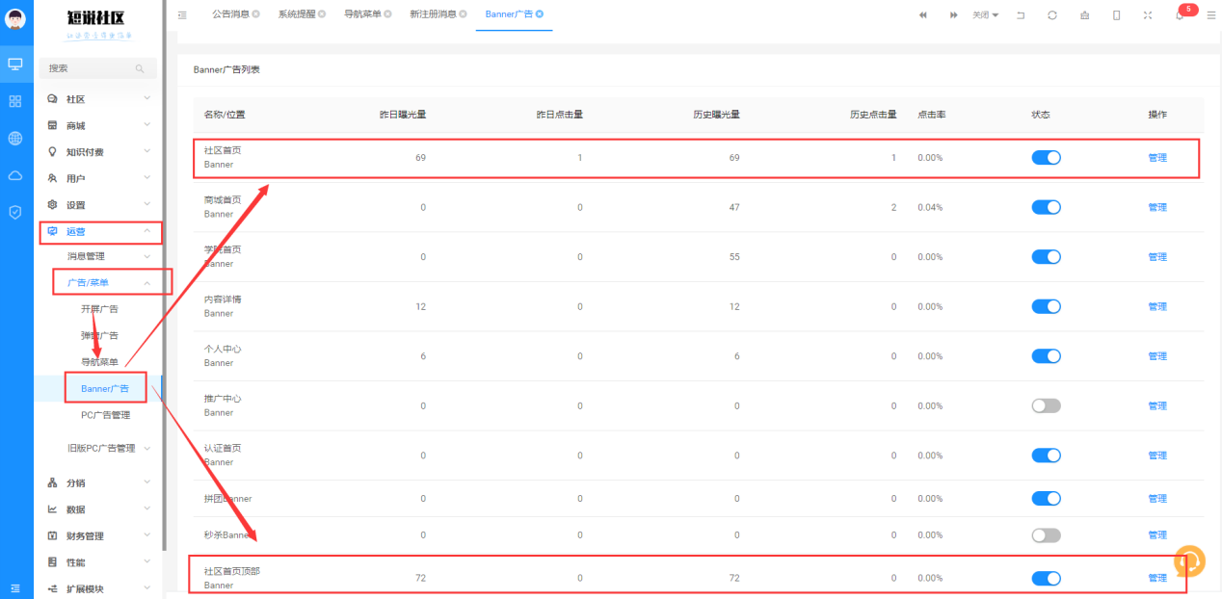The image size is (1222, 599).
Task: Open PC广告管理 in the sidebar
Action: click(105, 415)
